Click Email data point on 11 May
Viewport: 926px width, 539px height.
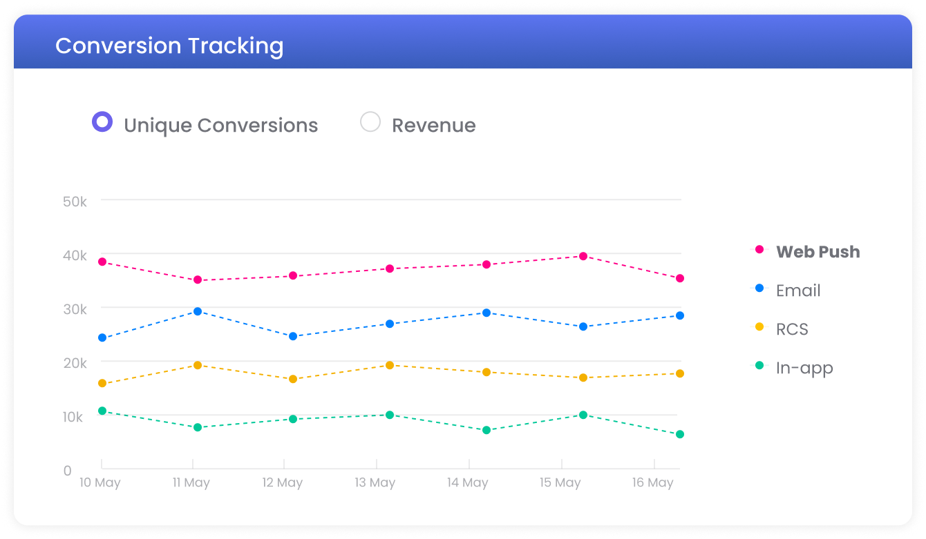(x=198, y=311)
